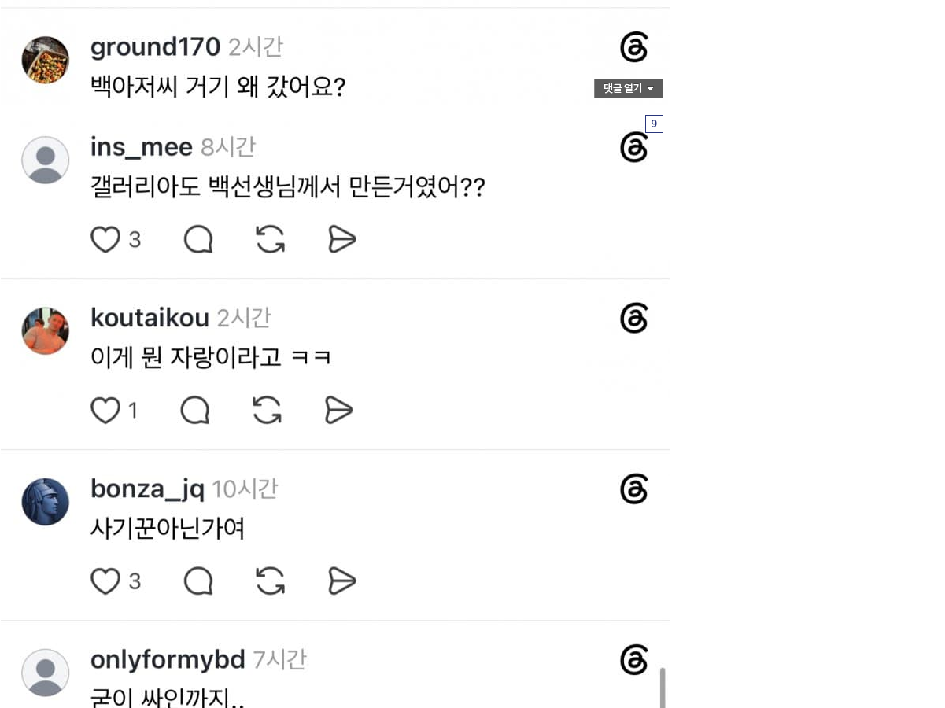Like the koutaikou comment
The image size is (945, 708).
tap(105, 411)
